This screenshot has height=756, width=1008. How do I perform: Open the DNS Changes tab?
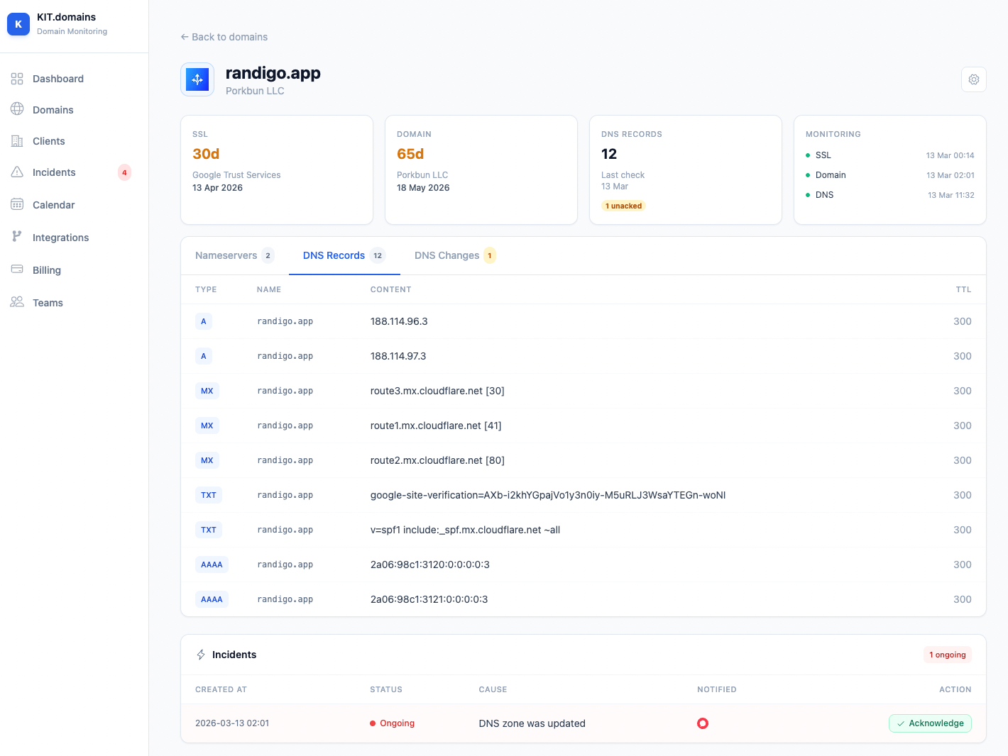pos(446,255)
